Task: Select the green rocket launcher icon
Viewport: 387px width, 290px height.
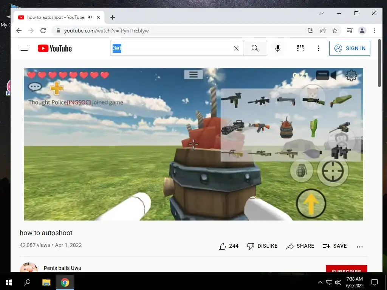Action: tap(341, 100)
